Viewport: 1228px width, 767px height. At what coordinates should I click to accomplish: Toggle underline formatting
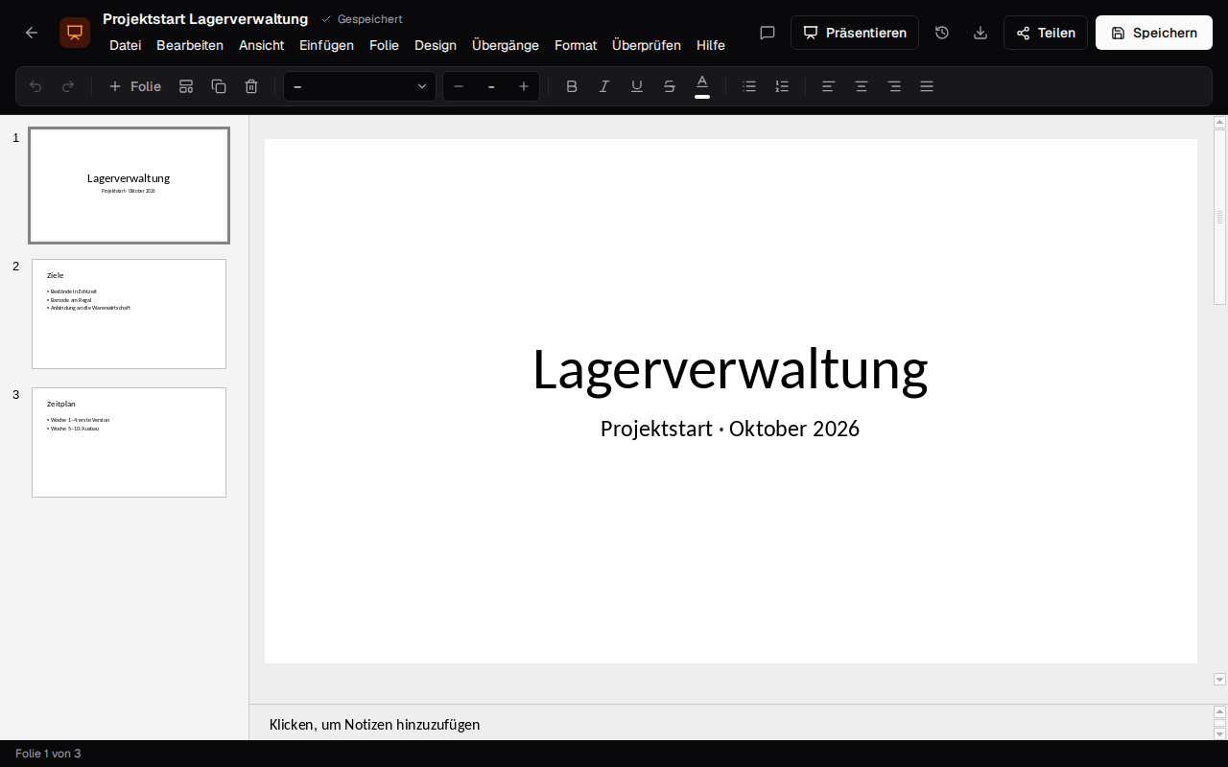click(637, 86)
